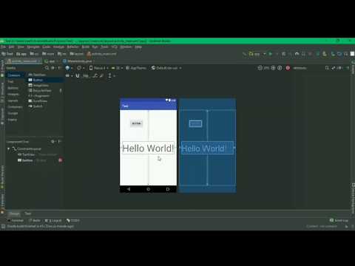Open the Logcat tool window
The height and width of the screenshot is (266, 355).
53,220
